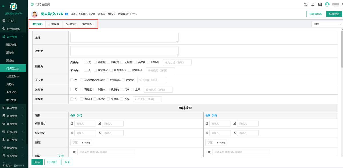Click the 数字驾驶舱 home icon in sidebar
The height and width of the screenshot is (168, 343).
(4, 29)
